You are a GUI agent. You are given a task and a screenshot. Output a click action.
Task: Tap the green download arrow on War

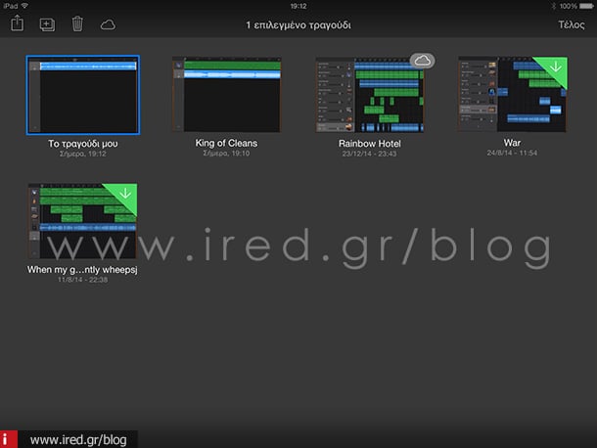coord(556,67)
